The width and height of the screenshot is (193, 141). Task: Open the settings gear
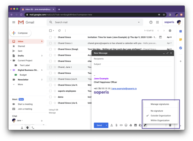click(170, 31)
